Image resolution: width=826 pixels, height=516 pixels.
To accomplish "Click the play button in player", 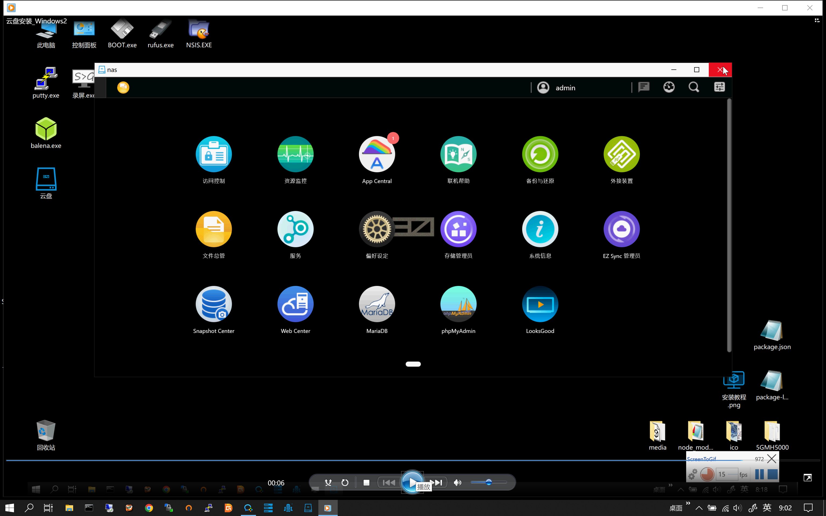I will pyautogui.click(x=412, y=483).
